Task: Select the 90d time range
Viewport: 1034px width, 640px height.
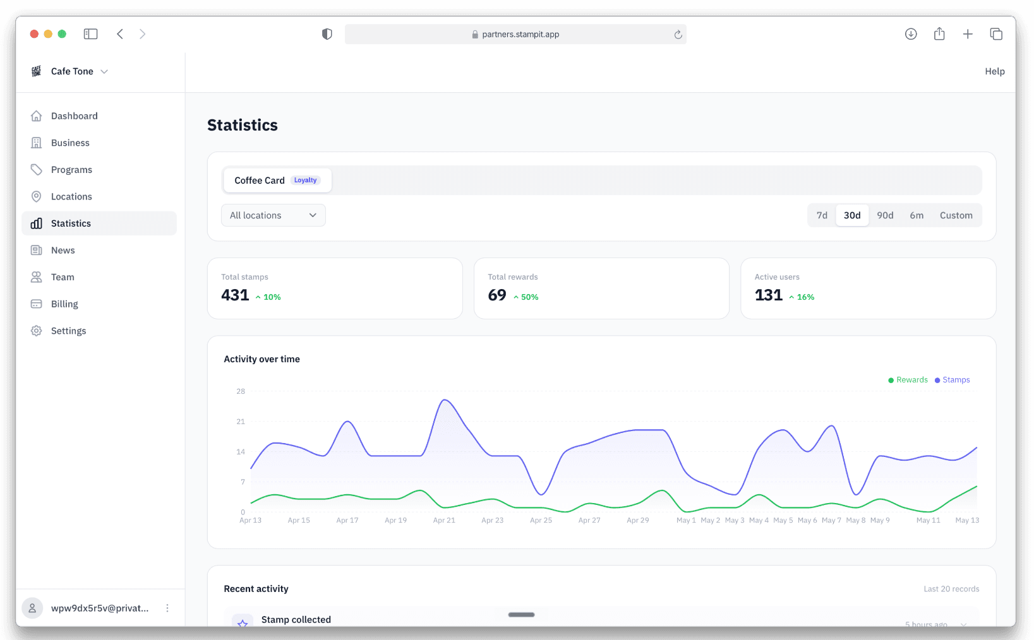Action: click(885, 215)
